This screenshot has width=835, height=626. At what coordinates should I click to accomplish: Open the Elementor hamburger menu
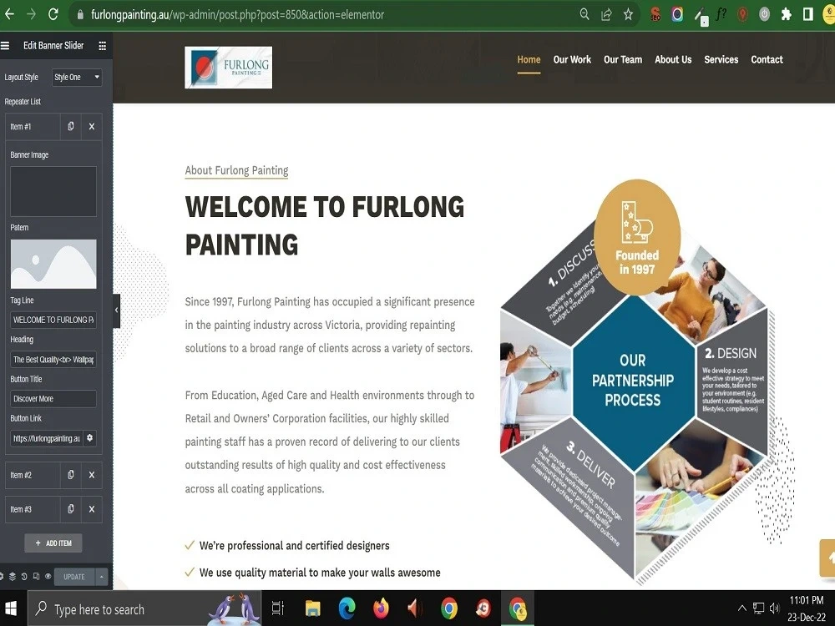pyautogui.click(x=5, y=46)
